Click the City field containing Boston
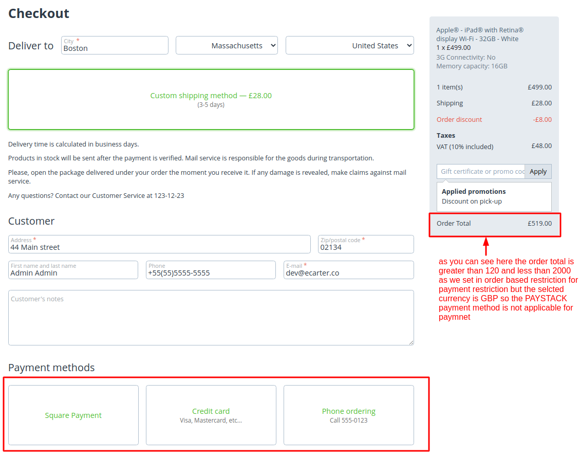 (115, 46)
